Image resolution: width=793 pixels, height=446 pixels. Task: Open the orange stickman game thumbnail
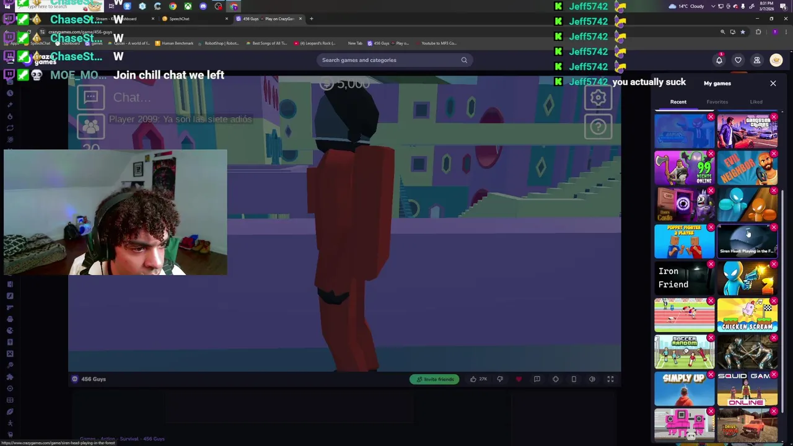747,204
